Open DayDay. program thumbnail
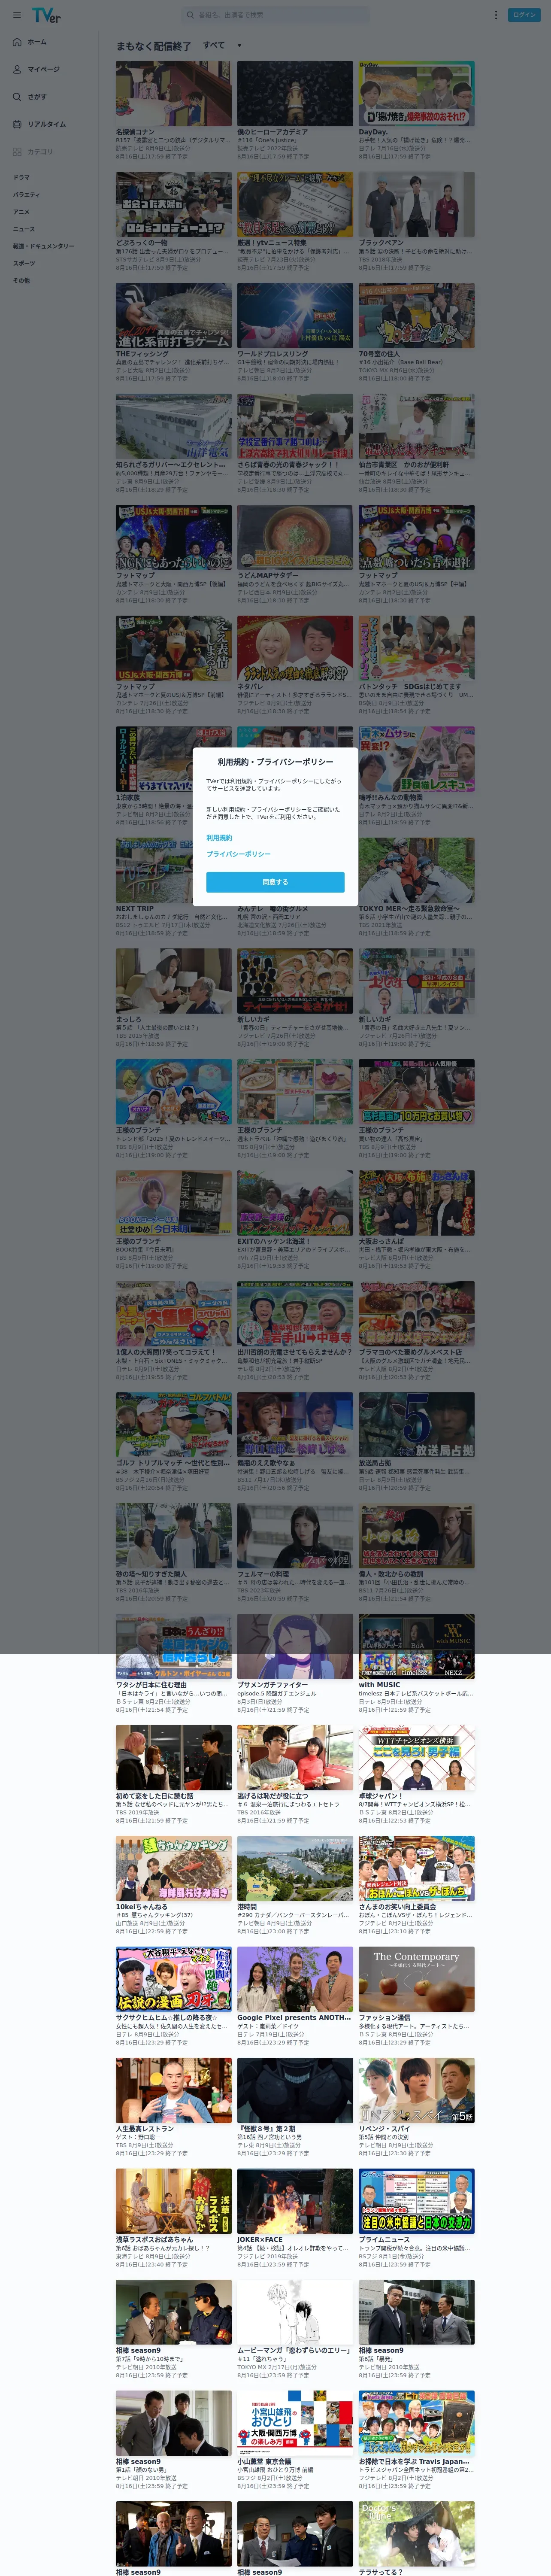The height and width of the screenshot is (2576, 551). (417, 93)
